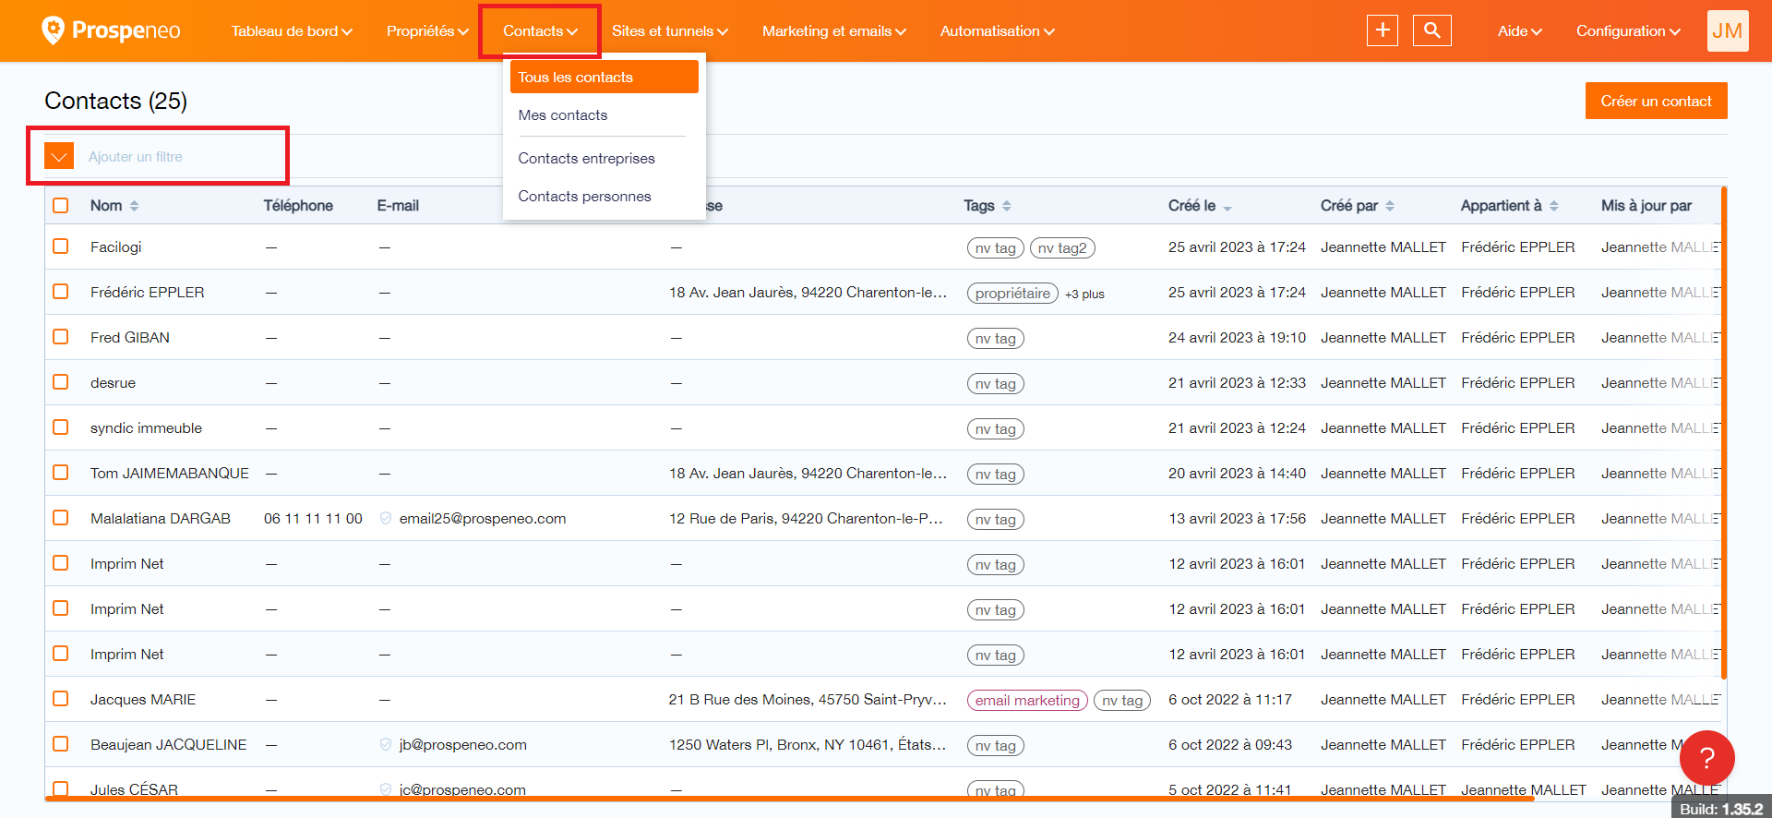Click the Téléphone column header
Screen dimensions: 1772x818
298,205
